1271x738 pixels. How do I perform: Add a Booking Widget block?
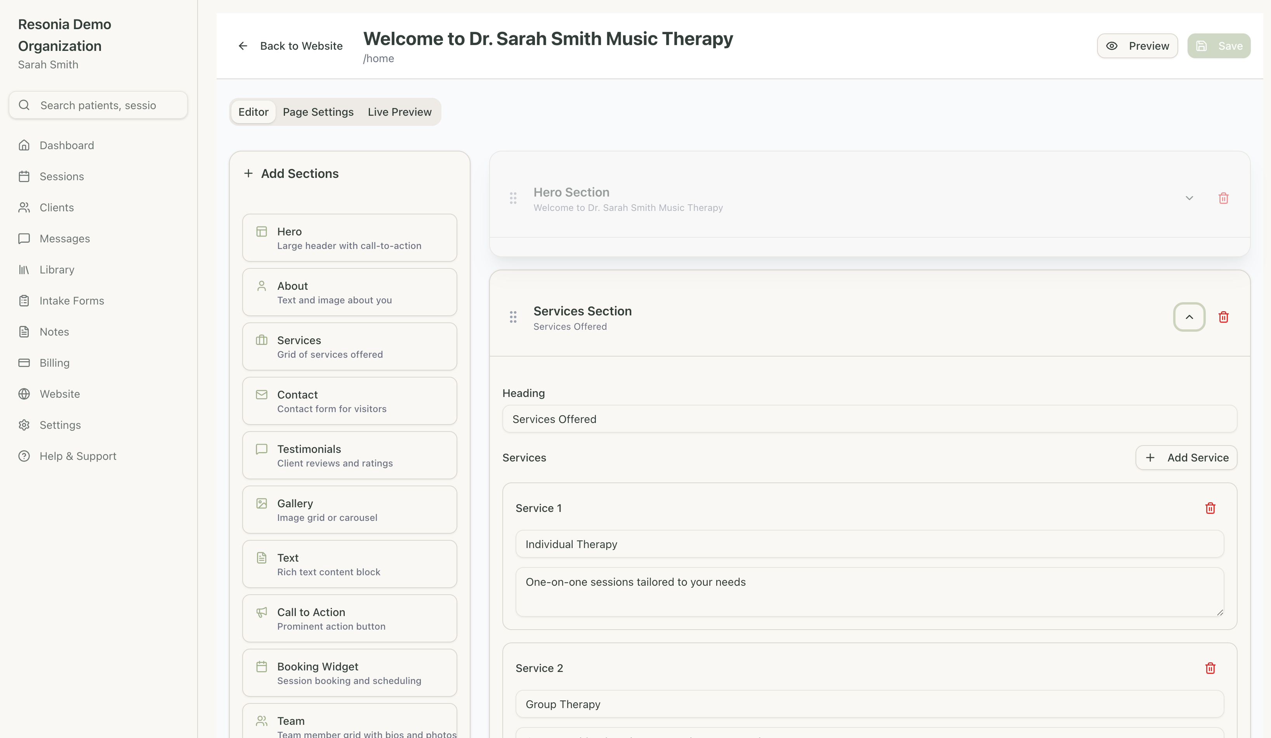pyautogui.click(x=349, y=673)
